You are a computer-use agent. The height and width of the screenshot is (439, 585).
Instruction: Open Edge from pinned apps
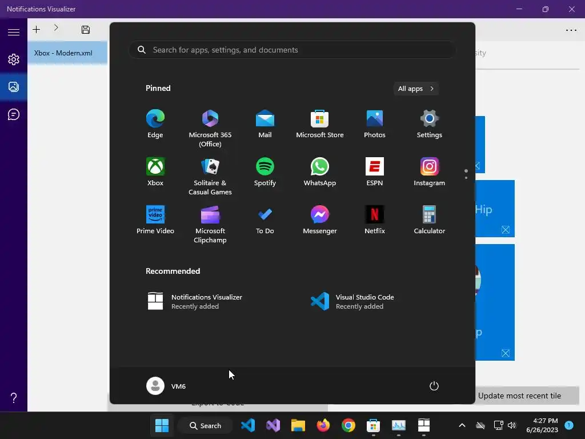pos(155,124)
